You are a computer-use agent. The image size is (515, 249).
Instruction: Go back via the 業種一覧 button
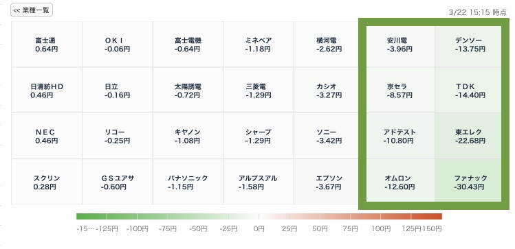pyautogui.click(x=32, y=10)
